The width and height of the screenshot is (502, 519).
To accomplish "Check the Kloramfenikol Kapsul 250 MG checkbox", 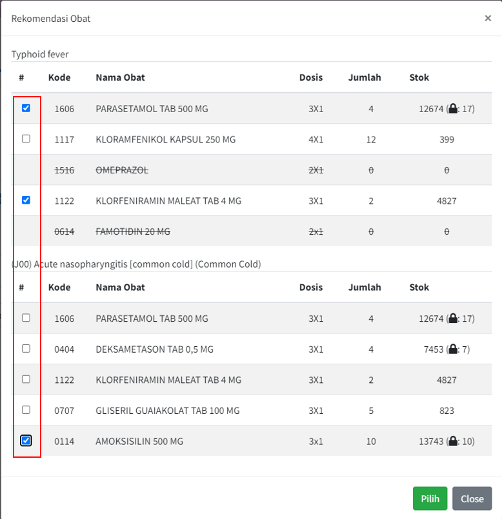I will pyautogui.click(x=26, y=139).
